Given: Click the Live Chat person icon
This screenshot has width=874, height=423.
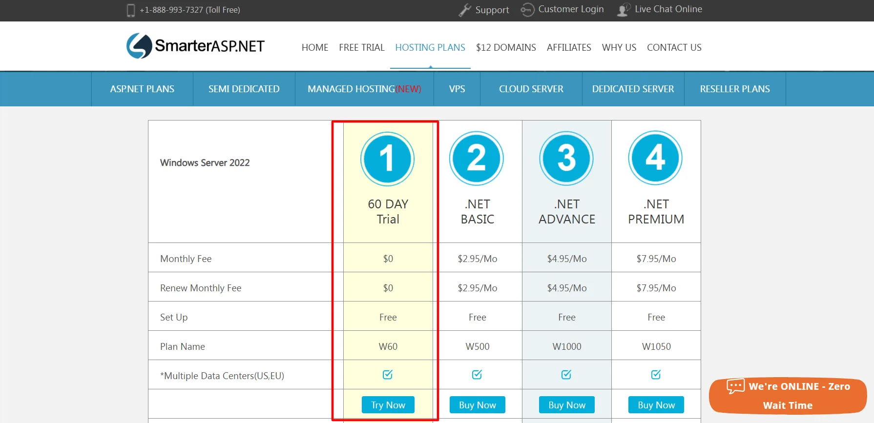Looking at the screenshot, I should (624, 10).
